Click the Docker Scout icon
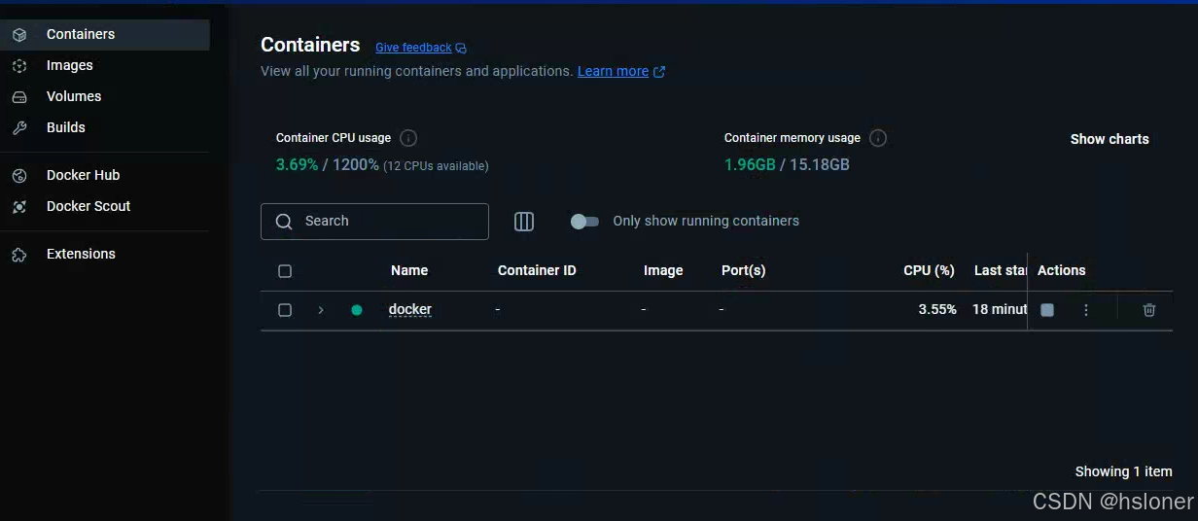1198x521 pixels. pos(19,207)
